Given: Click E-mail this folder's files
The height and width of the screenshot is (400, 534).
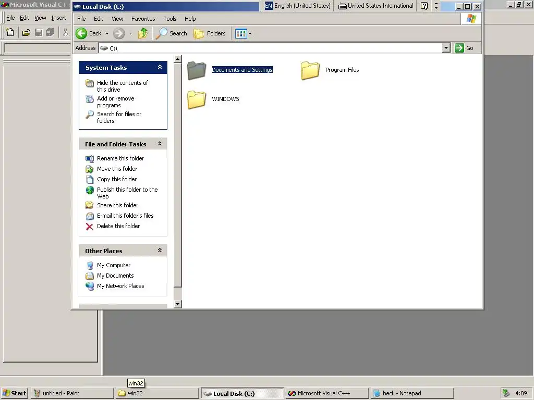Looking at the screenshot, I should (x=125, y=216).
